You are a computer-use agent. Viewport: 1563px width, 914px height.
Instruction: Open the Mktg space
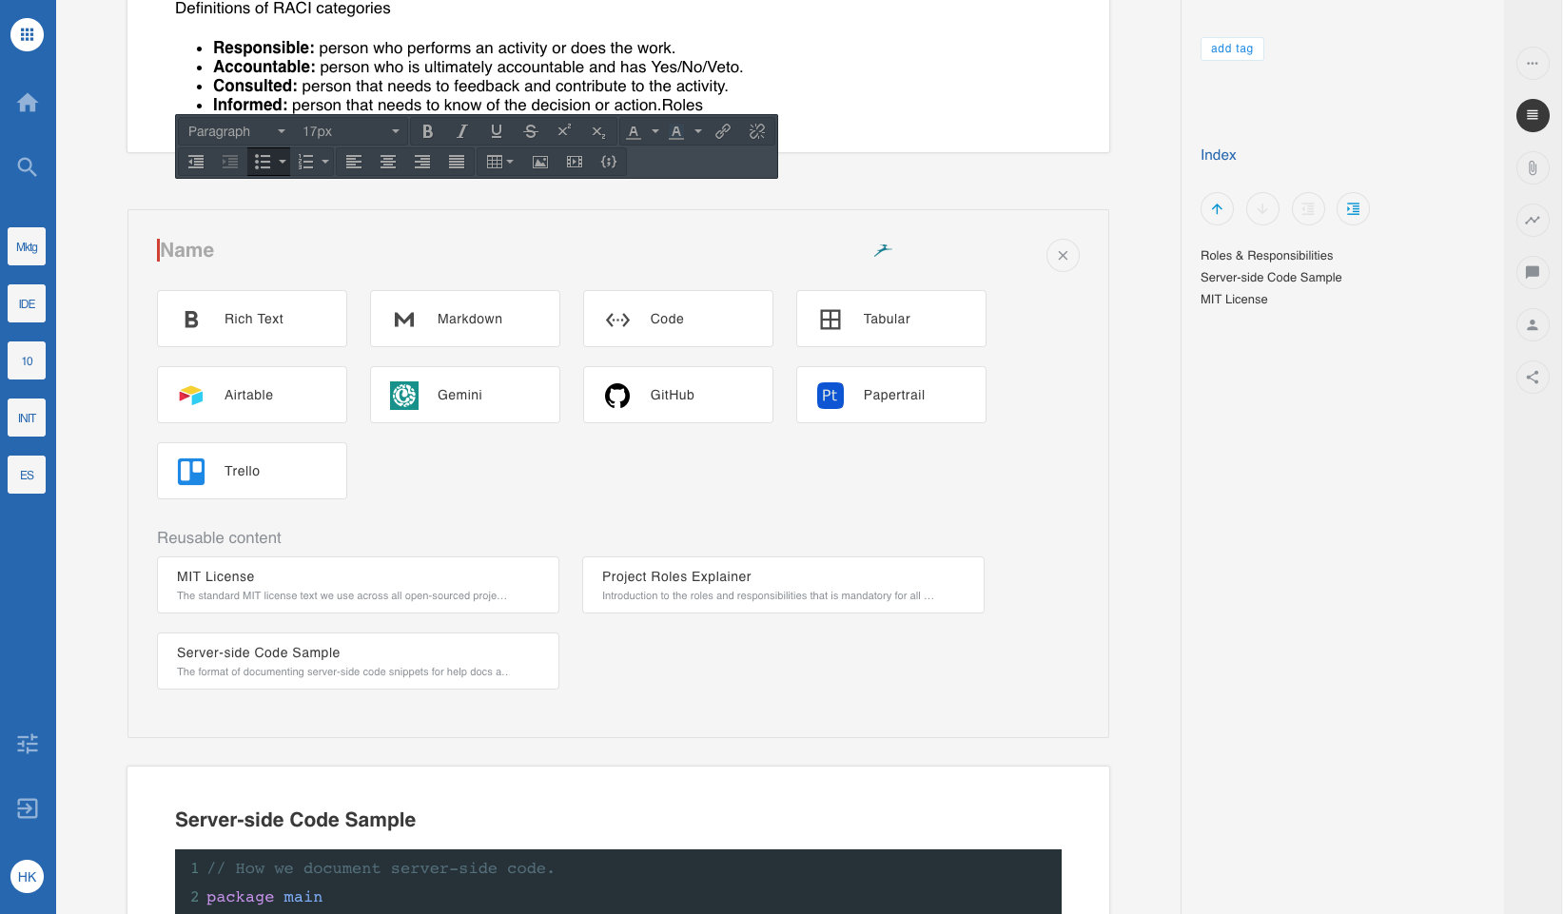27,247
